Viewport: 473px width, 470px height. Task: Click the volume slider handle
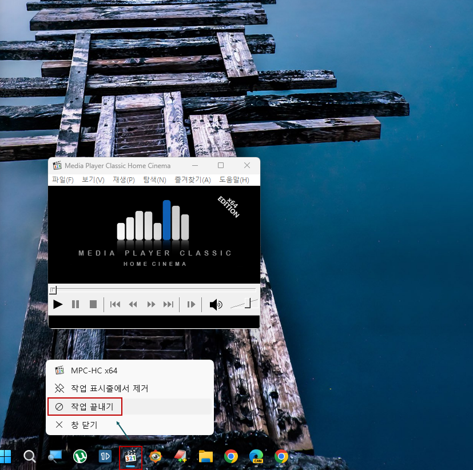point(248,303)
